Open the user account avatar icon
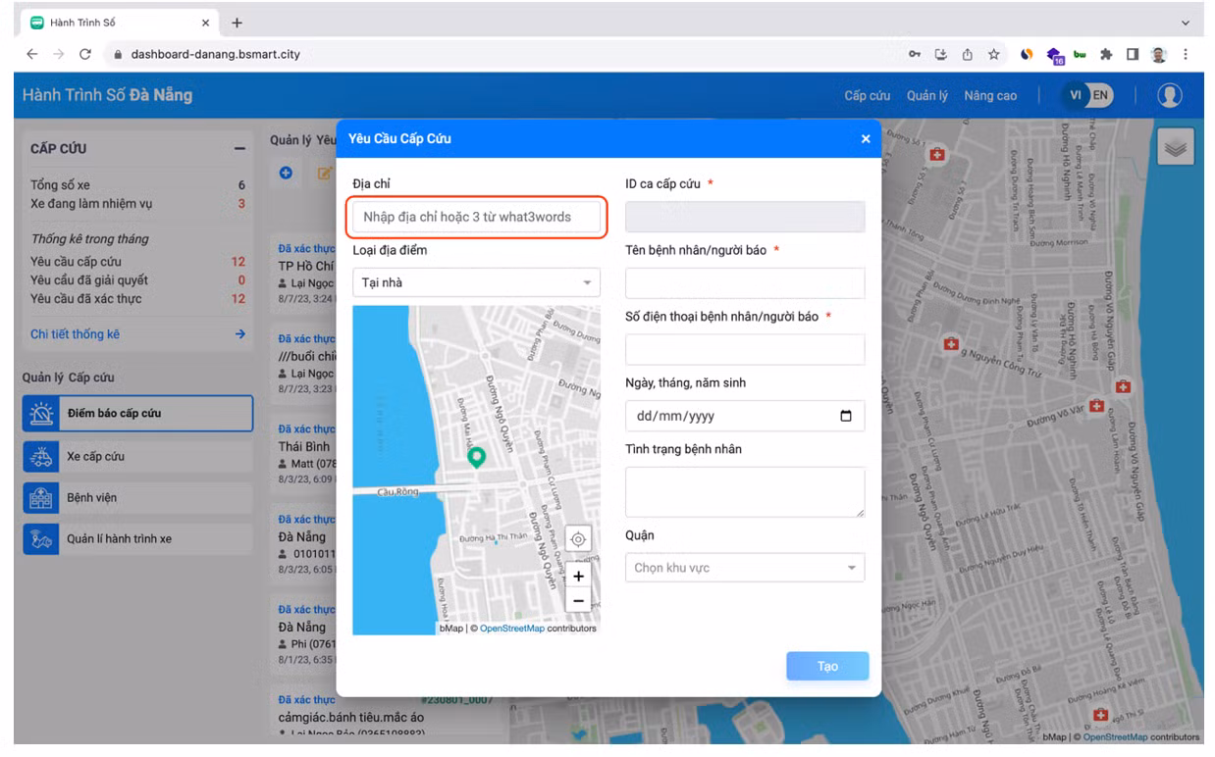The width and height of the screenshot is (1215, 757). tap(1169, 95)
